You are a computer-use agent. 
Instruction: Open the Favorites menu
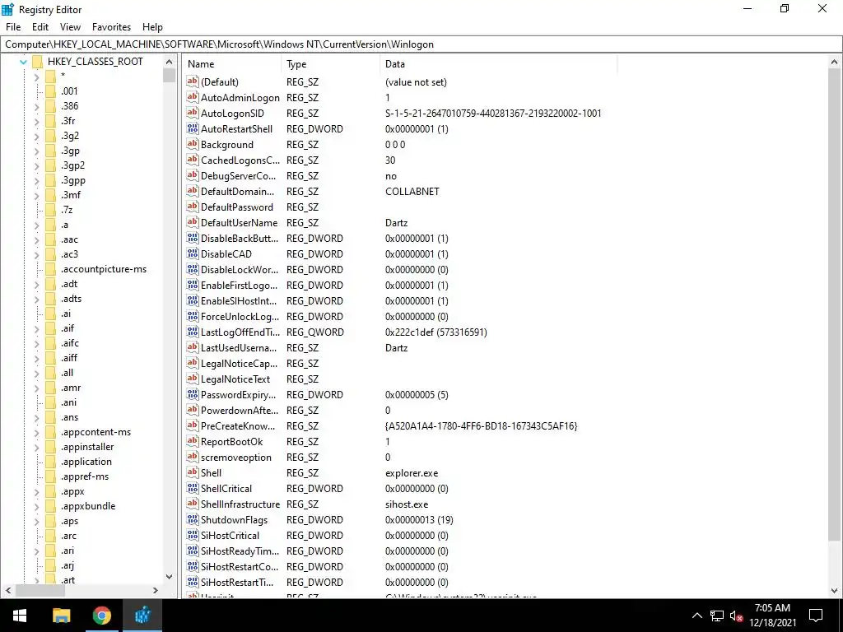pos(111,27)
